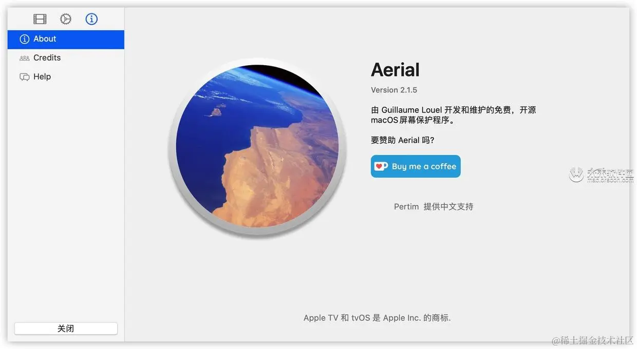Click the chat bubbles icon beside Help
637x349 pixels.
tap(24, 77)
